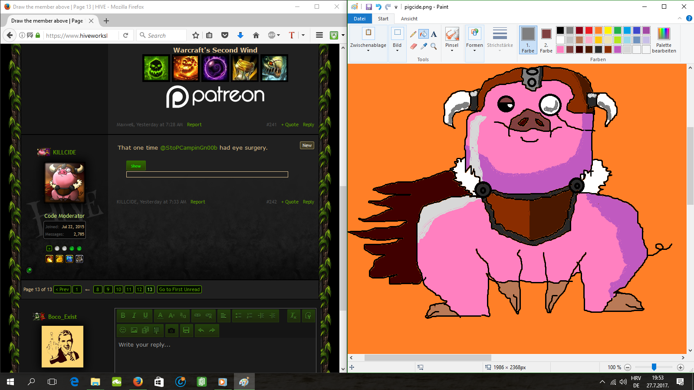
Task: Bookmark this page with the star icon
Action: pos(196,36)
